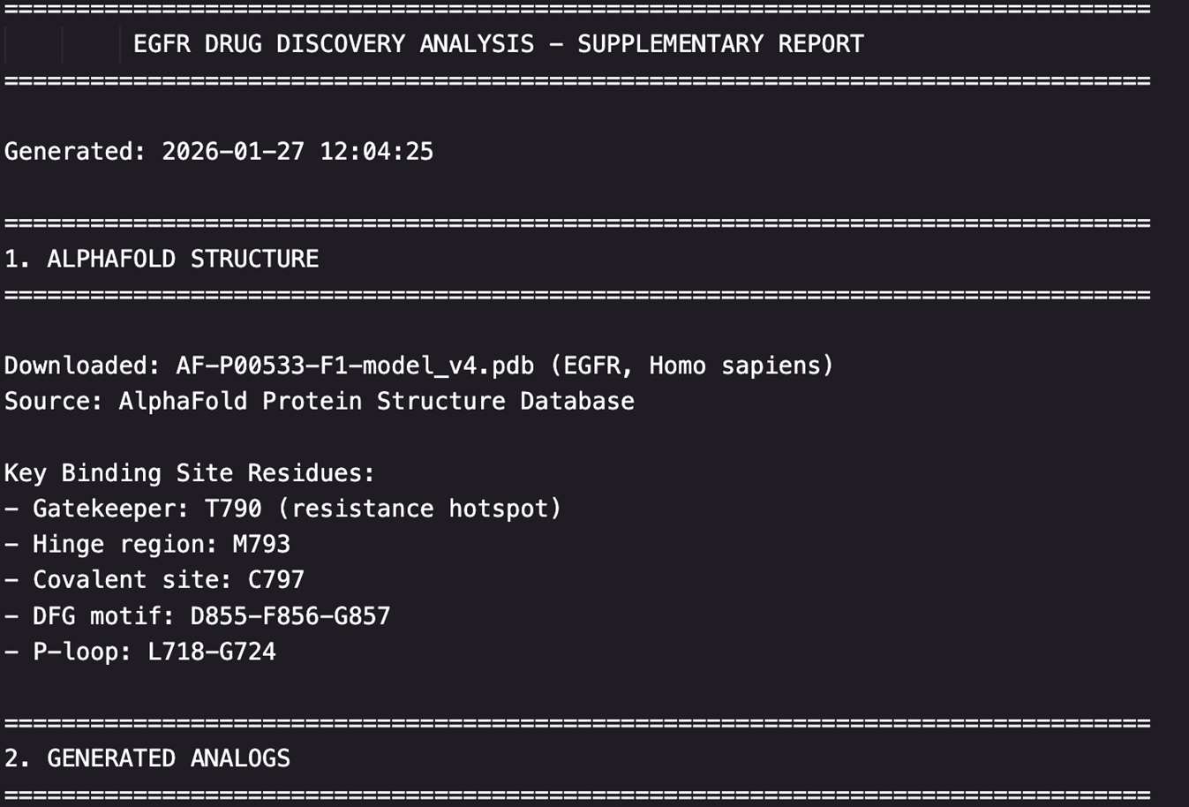Click the 'Source:' label
This screenshot has width=1189, height=807.
coord(54,401)
